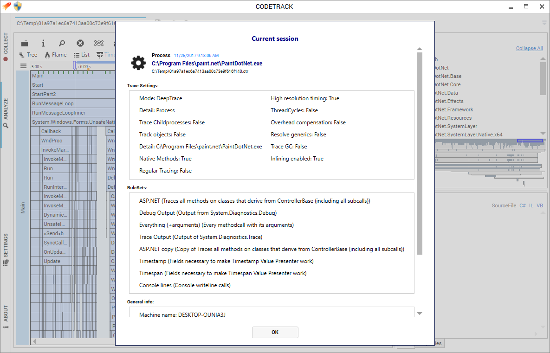This screenshot has width=550, height=353.
Task: Click the orange marker on the time ruler
Action: [x=88, y=69]
